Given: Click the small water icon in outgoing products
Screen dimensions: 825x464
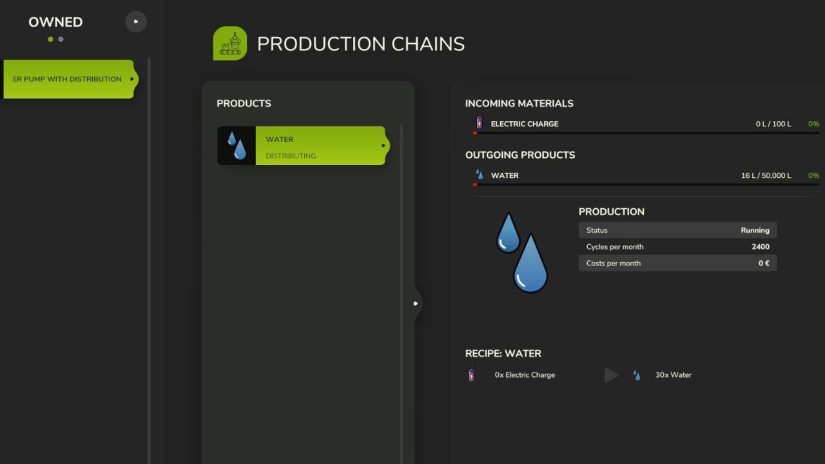Looking at the screenshot, I should 479,175.
